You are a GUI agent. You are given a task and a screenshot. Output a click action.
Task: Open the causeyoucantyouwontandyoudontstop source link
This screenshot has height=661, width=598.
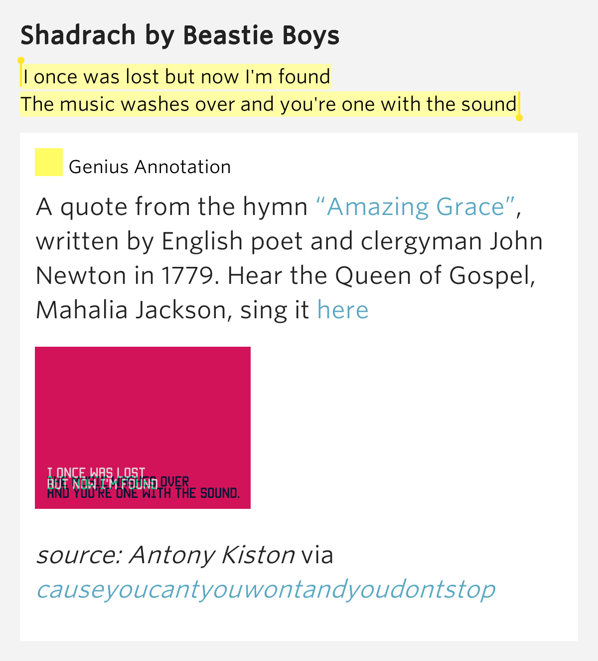coord(266,589)
